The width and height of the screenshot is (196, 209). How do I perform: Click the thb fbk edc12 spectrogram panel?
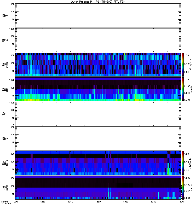coord(98,65)
